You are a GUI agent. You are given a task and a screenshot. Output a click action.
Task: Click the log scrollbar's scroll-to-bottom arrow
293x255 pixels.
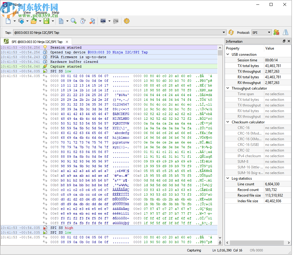click(220, 243)
